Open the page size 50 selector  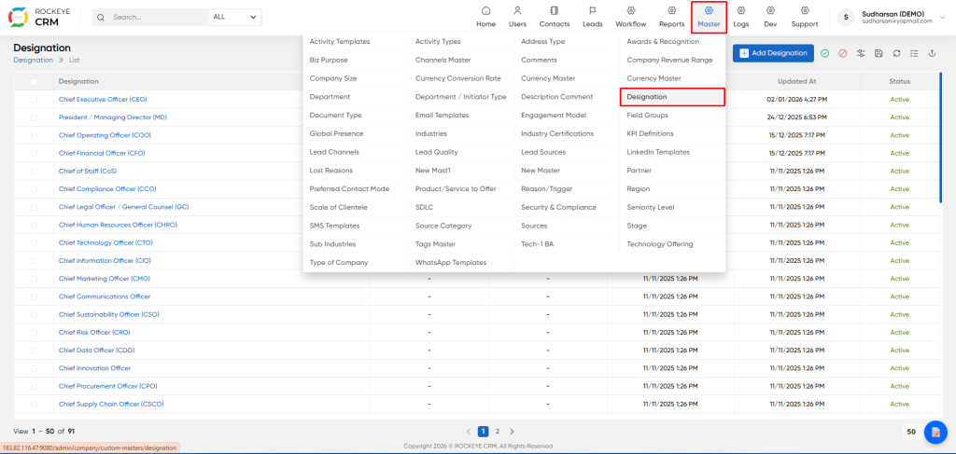[911, 432]
